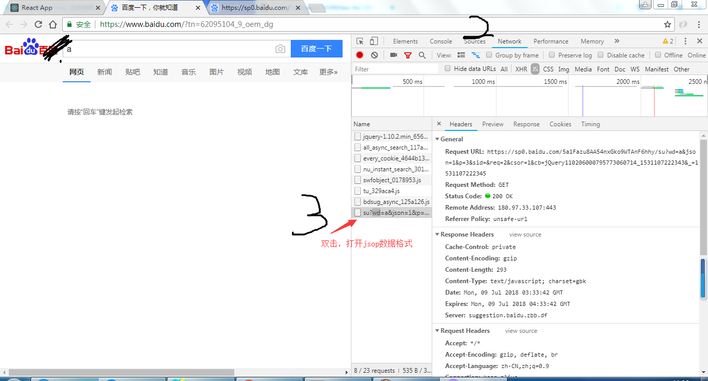Click the Headers pane vertical scrollbar
Screen dimensions: 708x381
tap(703, 197)
